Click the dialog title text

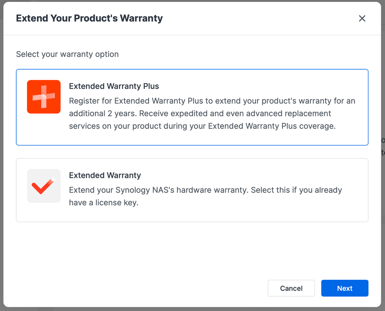tap(89, 18)
